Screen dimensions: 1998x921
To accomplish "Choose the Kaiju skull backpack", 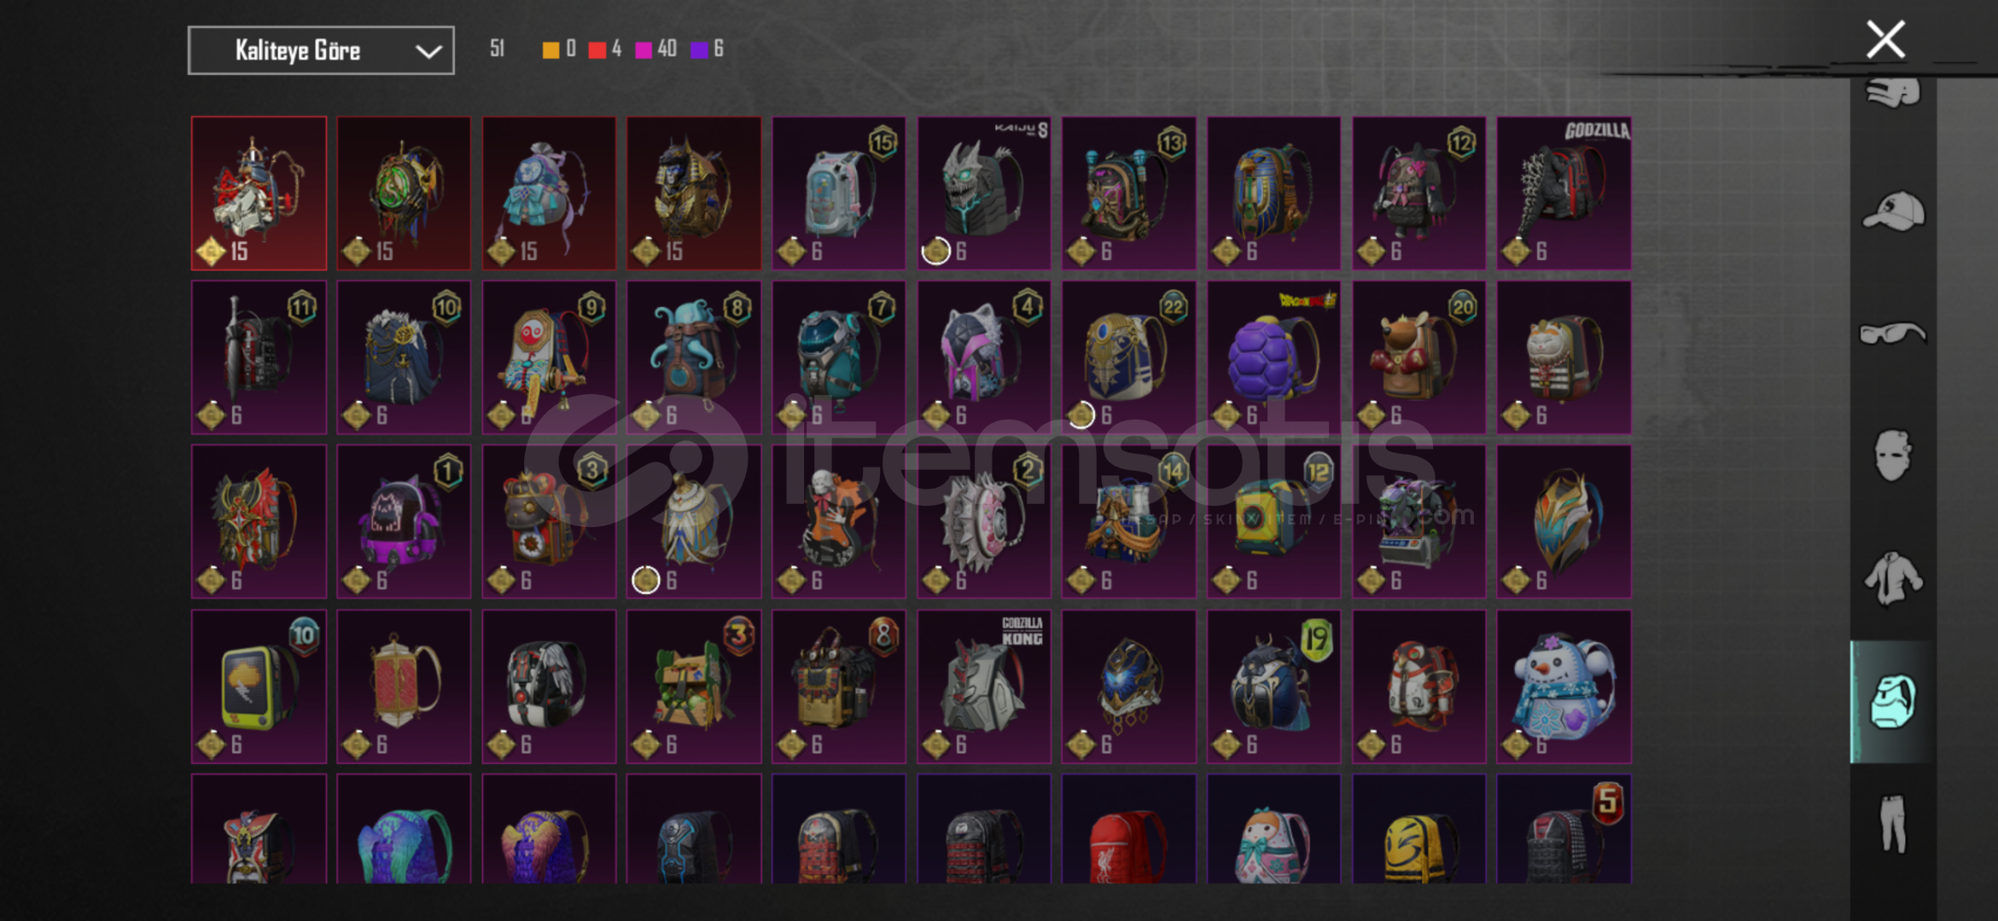I will tap(984, 194).
